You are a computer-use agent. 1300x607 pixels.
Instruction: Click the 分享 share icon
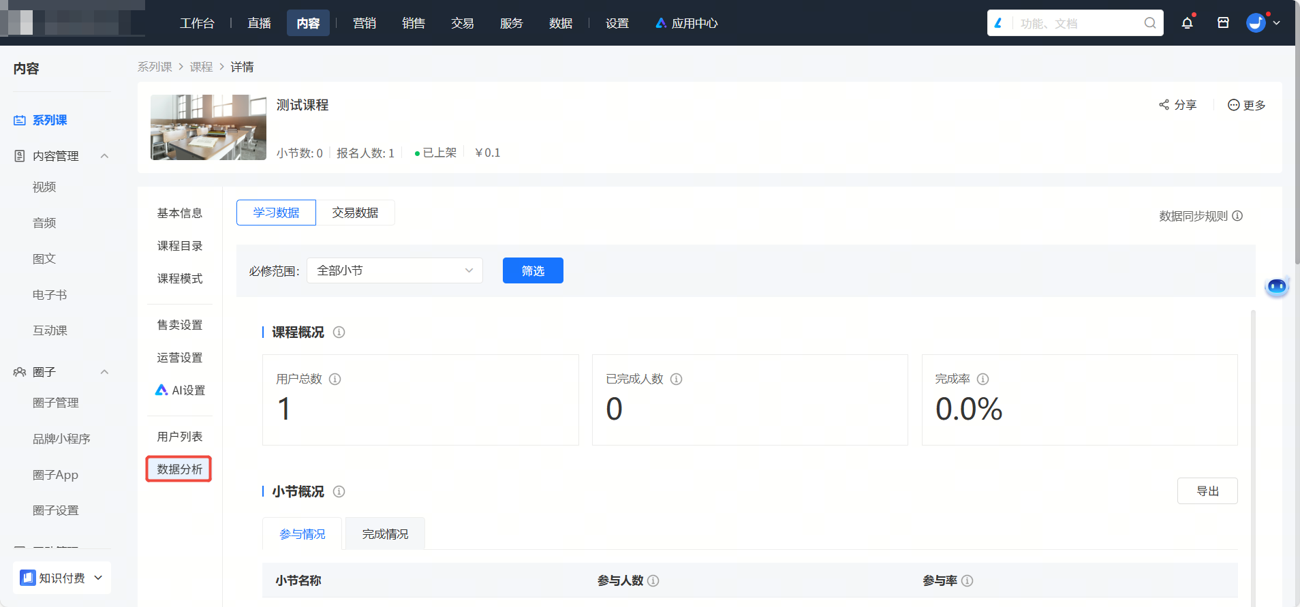pos(1164,105)
